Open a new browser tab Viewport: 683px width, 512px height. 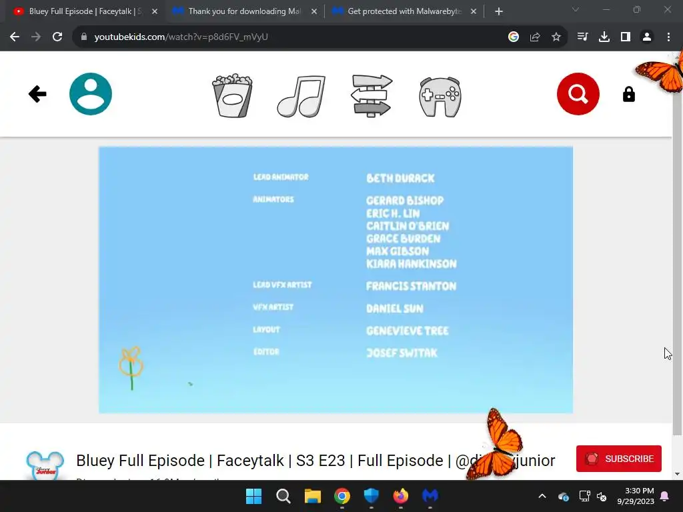pos(499,11)
